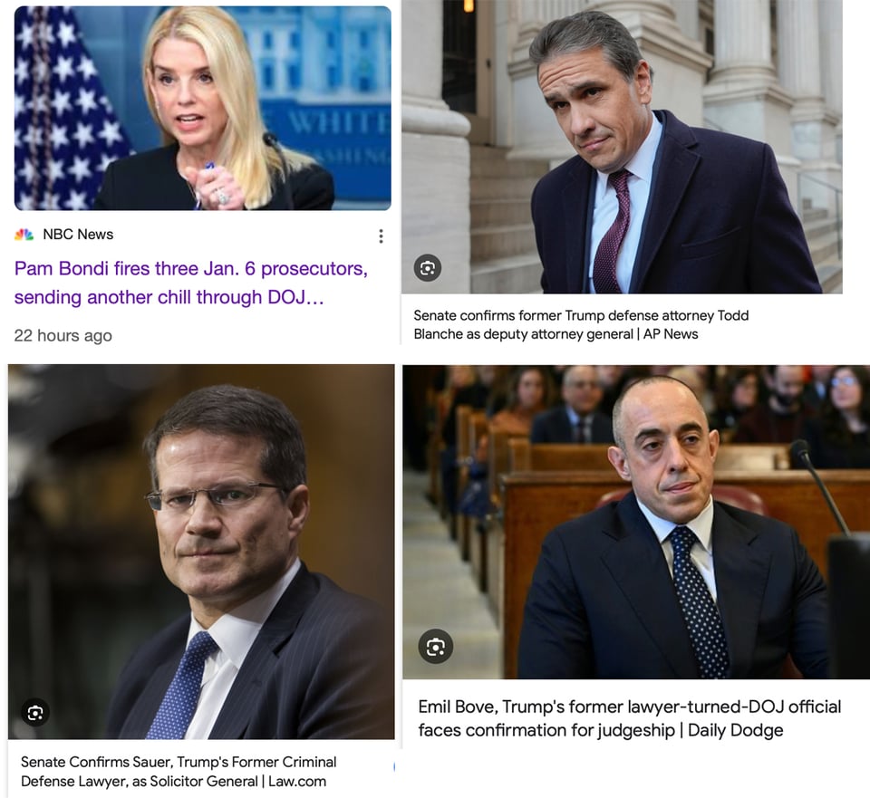Image resolution: width=870 pixels, height=798 pixels.
Task: Open the Pam Bondi fires prosecutors headline
Action: (191, 283)
